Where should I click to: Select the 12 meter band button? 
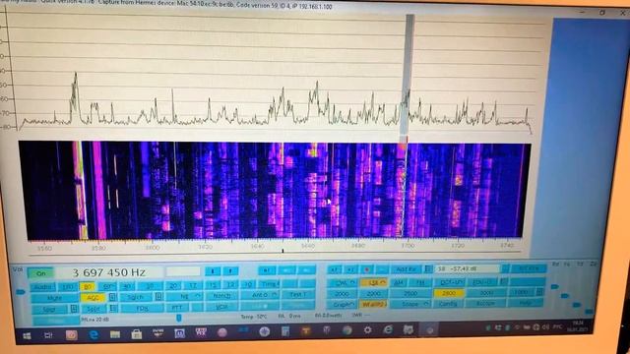230,285
